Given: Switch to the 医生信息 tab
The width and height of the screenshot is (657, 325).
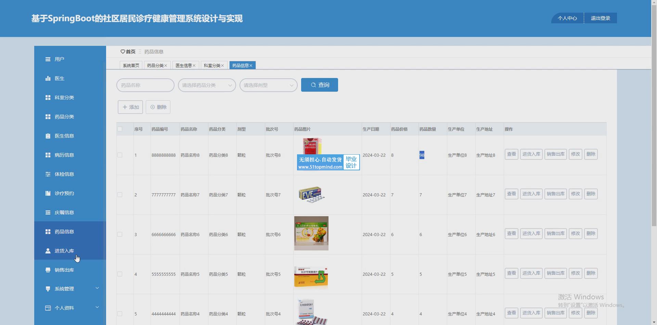Looking at the screenshot, I should pyautogui.click(x=183, y=66).
